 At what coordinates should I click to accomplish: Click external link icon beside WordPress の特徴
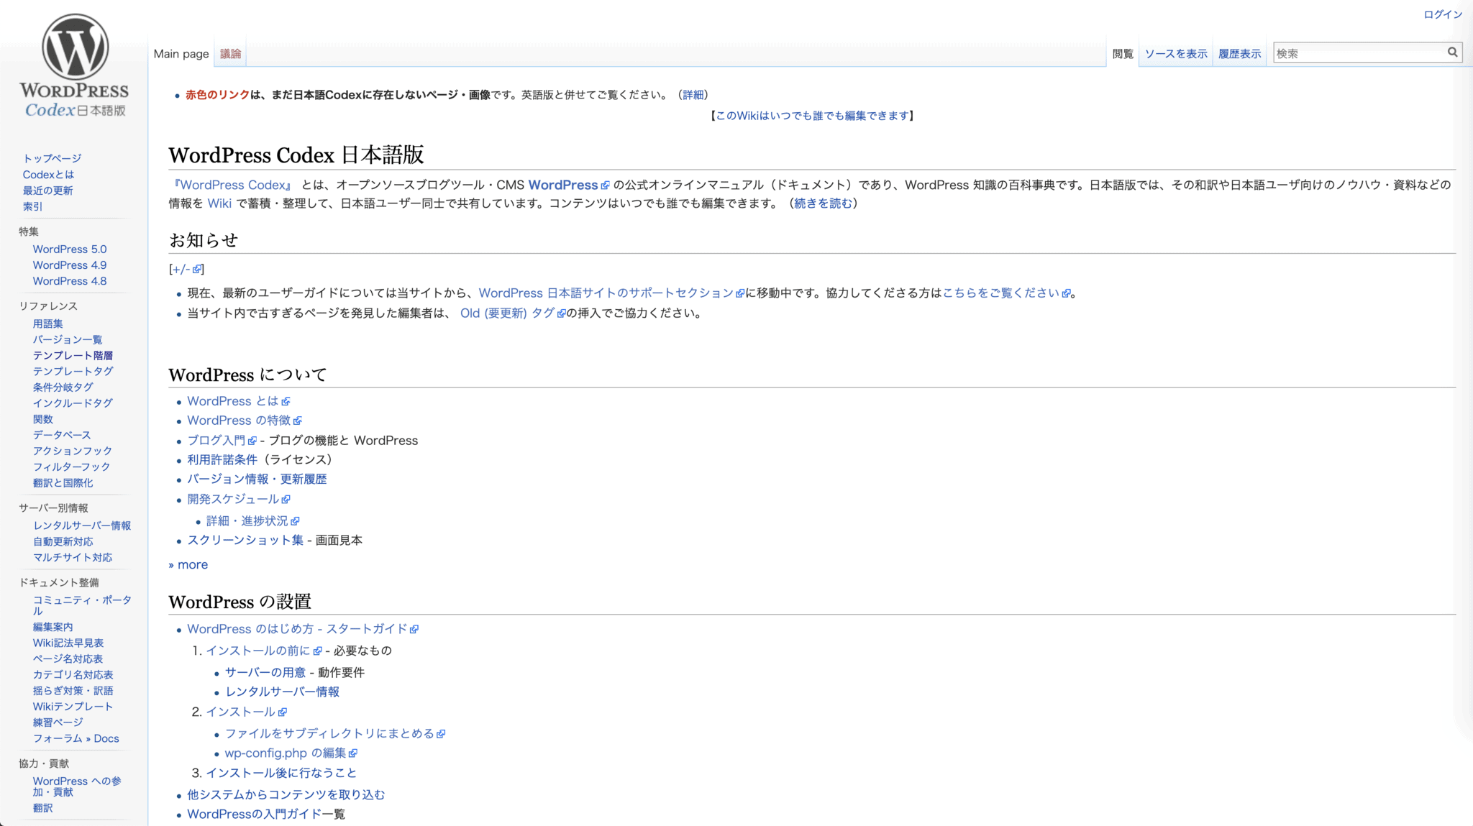pos(298,421)
